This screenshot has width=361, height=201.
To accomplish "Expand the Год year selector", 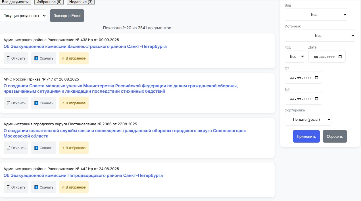I will point(295,56).
